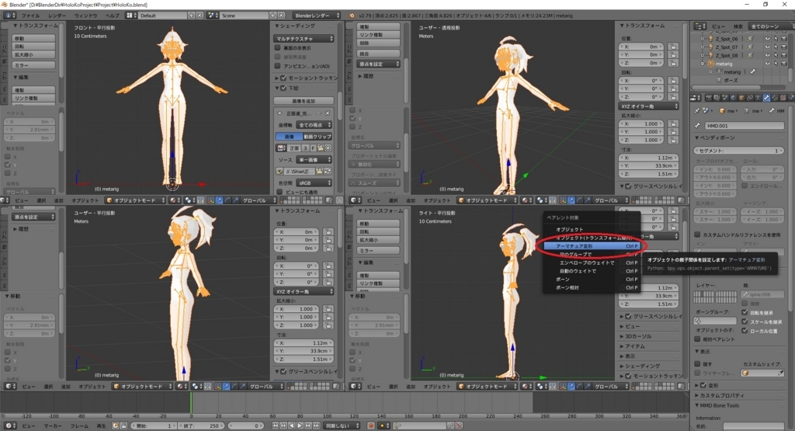Click lock icon beside location X field
This screenshot has height=431, width=795.
point(673,47)
